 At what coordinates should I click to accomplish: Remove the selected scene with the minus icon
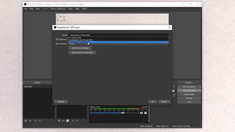[30, 121]
